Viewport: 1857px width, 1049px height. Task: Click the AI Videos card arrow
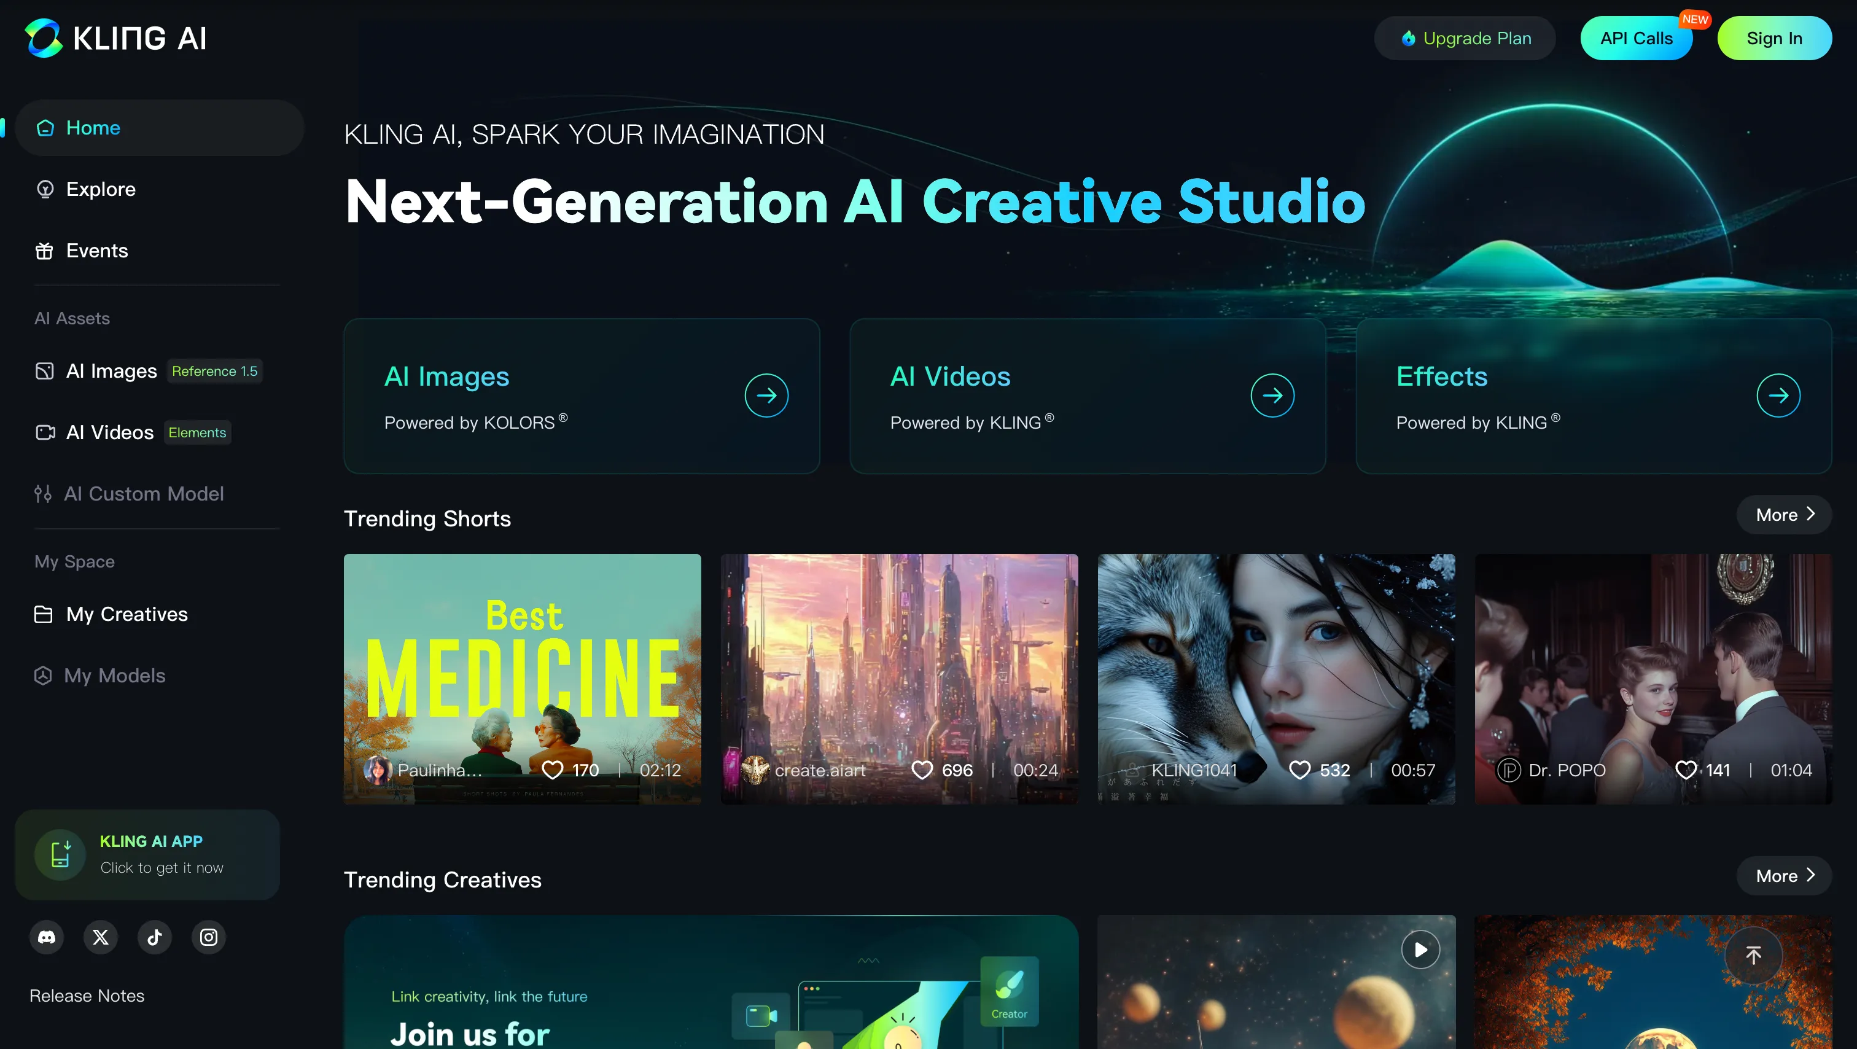(1272, 395)
